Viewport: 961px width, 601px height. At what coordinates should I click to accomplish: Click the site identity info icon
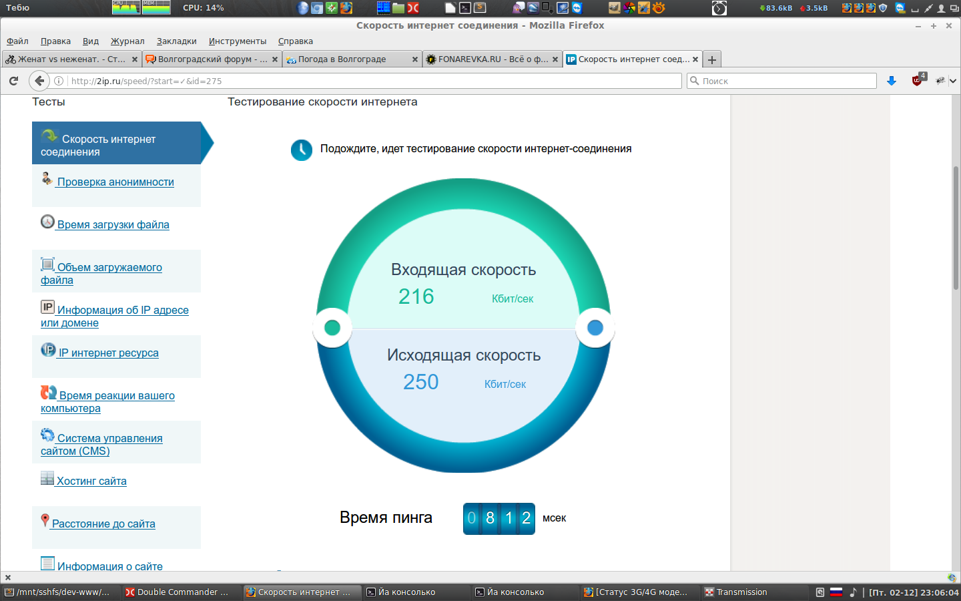59,81
